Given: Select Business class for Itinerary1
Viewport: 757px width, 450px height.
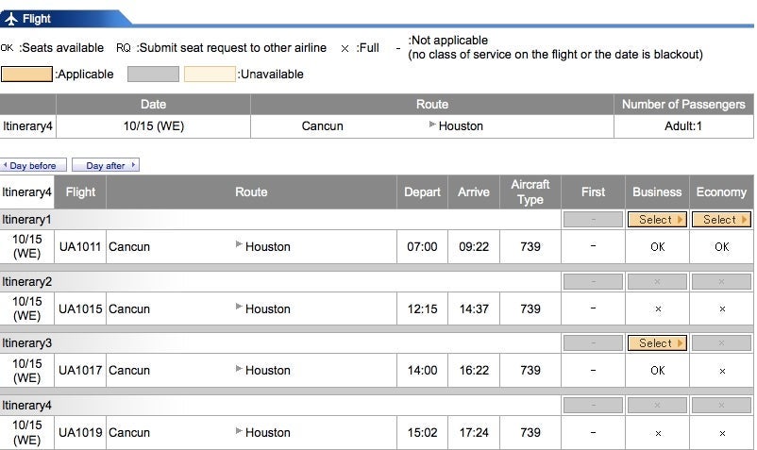Looking at the screenshot, I should point(657,220).
